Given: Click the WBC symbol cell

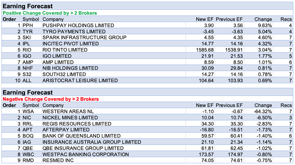Looking at the screenshot, I should pos(28,154).
